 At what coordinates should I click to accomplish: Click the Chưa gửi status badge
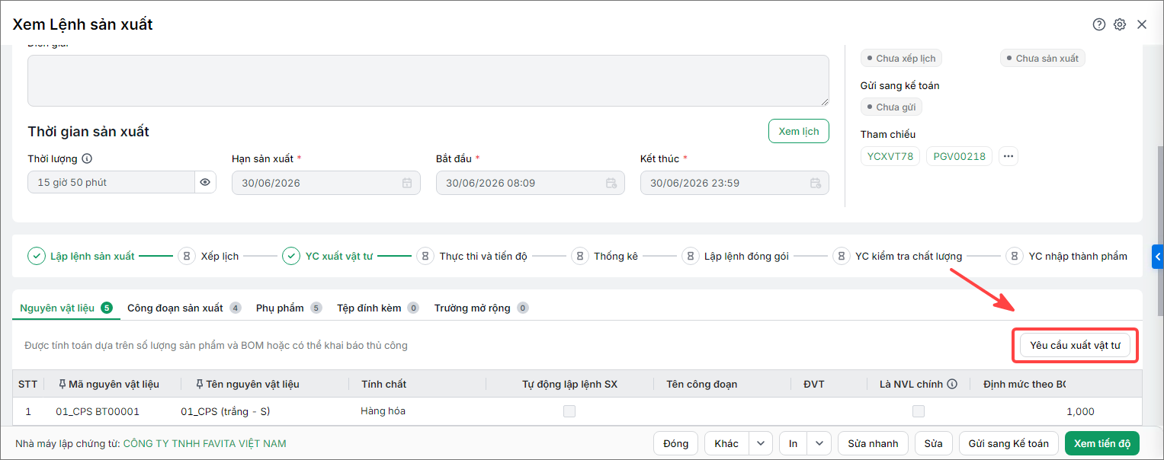891,107
